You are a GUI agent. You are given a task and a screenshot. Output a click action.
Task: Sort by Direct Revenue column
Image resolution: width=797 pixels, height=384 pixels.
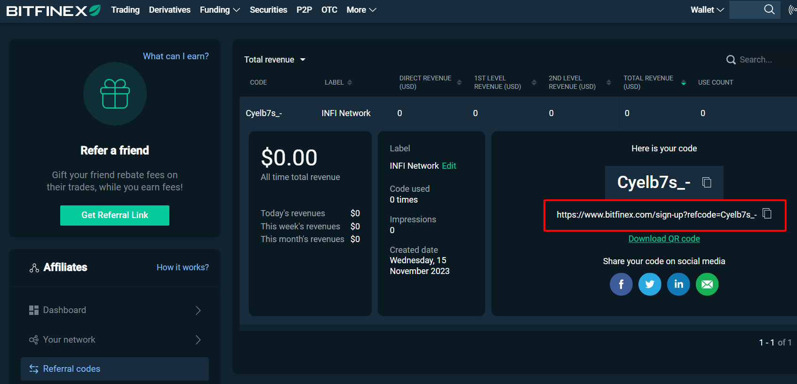tap(459, 82)
